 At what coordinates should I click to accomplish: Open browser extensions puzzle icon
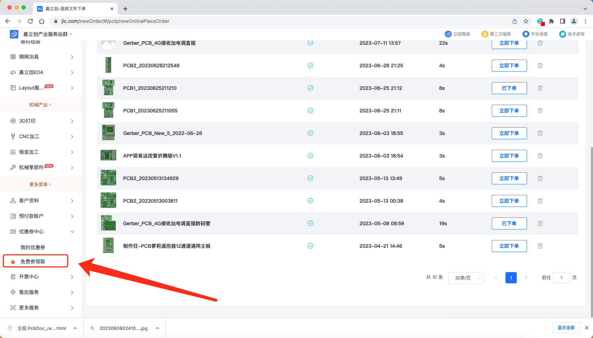tap(551, 21)
